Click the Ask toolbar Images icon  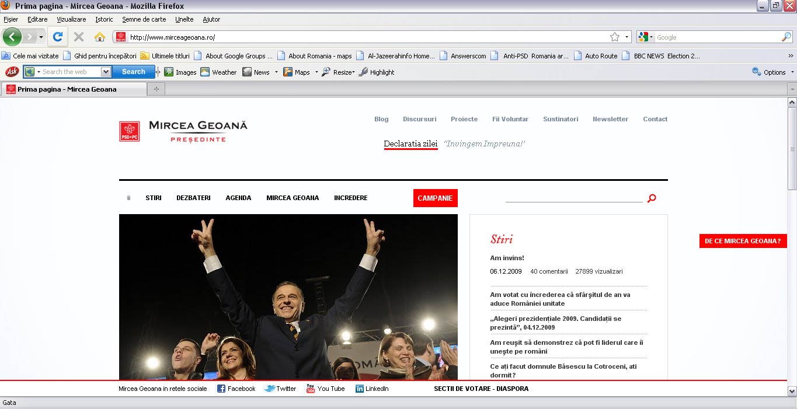(x=169, y=72)
